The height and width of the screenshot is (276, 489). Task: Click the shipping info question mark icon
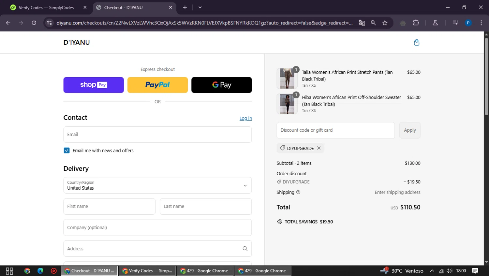point(298,192)
